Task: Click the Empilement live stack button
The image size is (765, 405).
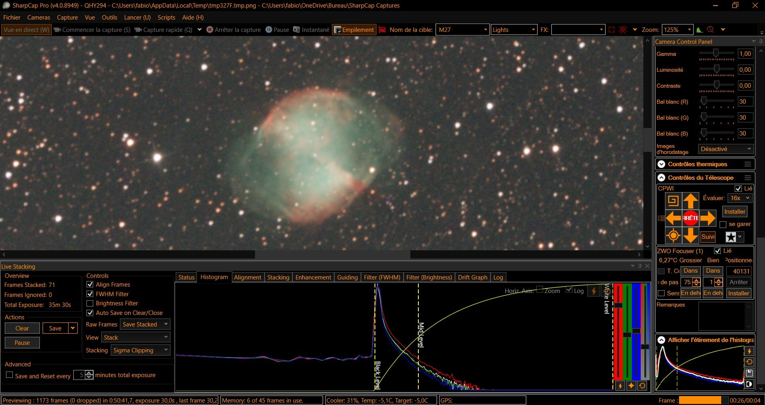Action: 354,30
